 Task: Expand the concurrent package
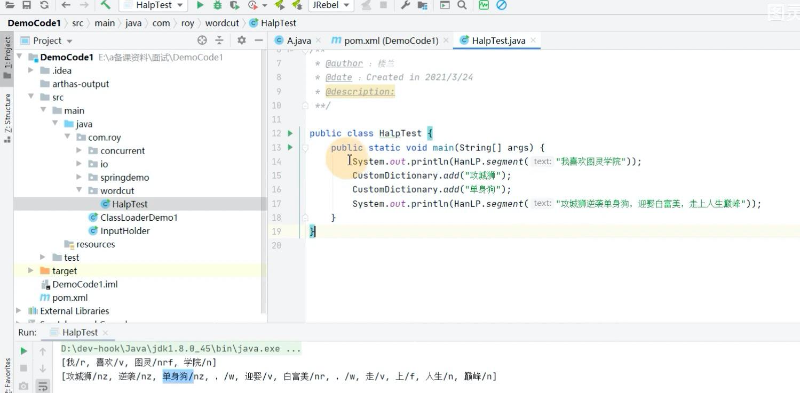[x=79, y=150]
